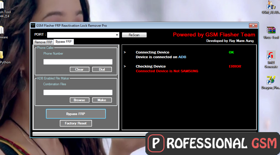Click the Clear button under Phone Number

(x=79, y=70)
